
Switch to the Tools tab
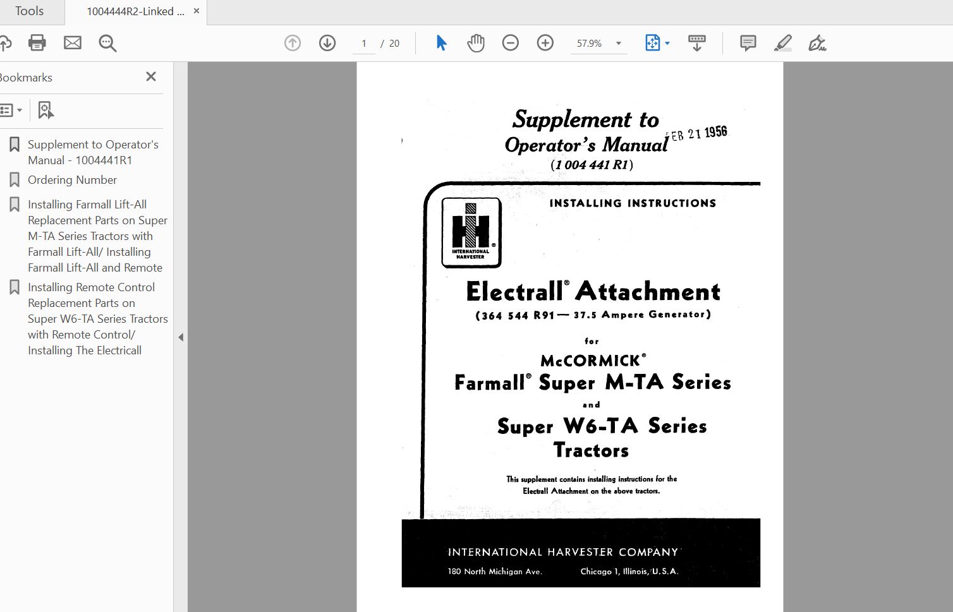point(30,11)
